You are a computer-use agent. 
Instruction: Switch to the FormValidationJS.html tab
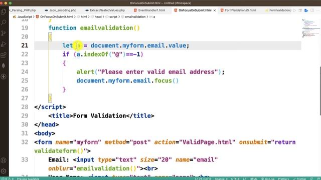pos(239,10)
